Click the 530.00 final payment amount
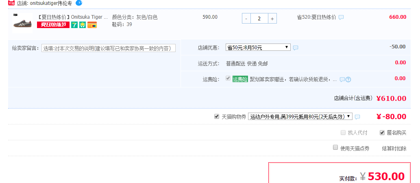 pos(386,176)
